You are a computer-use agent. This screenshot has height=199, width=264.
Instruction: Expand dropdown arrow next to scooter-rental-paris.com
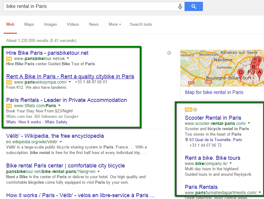coord(249,123)
